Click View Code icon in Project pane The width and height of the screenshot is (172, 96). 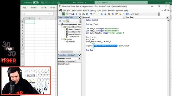click(60, 21)
